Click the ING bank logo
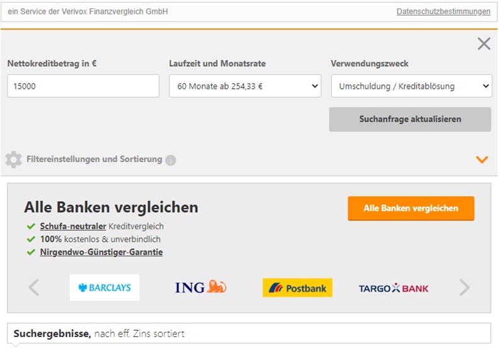The image size is (499, 349). tap(200, 288)
